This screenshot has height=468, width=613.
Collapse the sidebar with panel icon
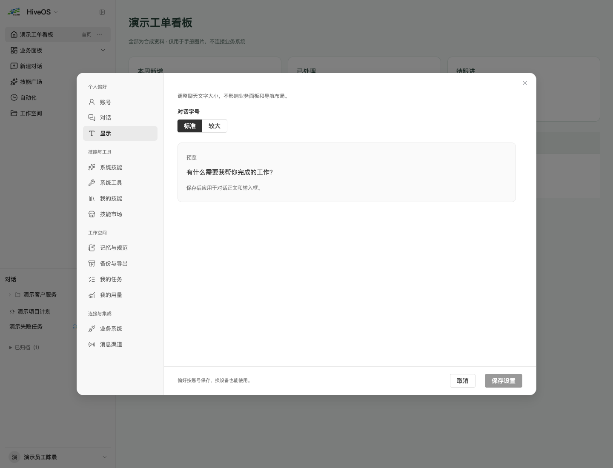[x=102, y=12]
